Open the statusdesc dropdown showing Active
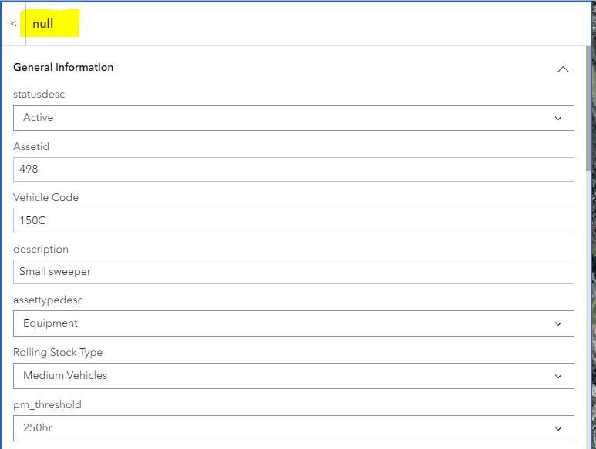Image resolution: width=596 pixels, height=449 pixels. (x=293, y=118)
